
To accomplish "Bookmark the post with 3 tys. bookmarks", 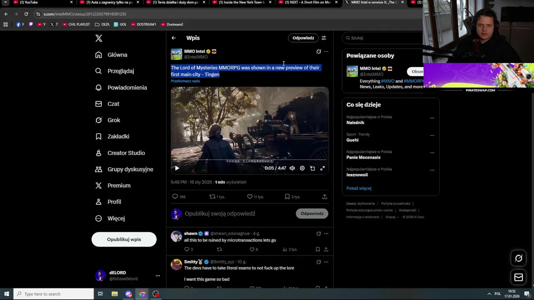I will click(292, 197).
